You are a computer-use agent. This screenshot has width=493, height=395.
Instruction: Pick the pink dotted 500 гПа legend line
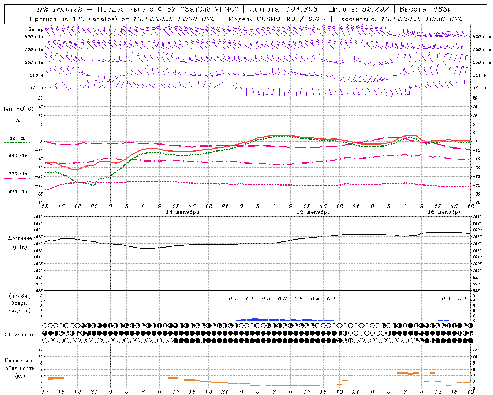18,196
